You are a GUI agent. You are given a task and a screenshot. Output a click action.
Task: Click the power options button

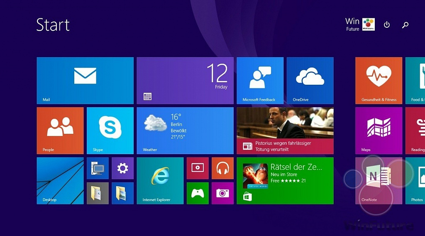point(387,25)
